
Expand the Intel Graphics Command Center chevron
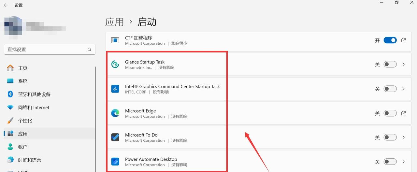[404, 89]
